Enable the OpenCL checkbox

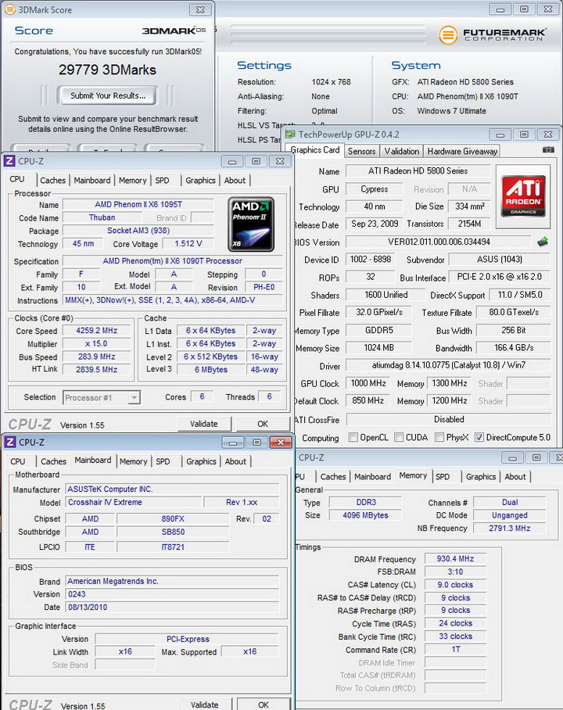[x=353, y=437]
